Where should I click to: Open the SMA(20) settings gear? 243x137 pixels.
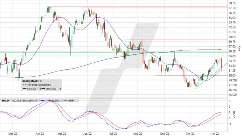(x=40, y=89)
